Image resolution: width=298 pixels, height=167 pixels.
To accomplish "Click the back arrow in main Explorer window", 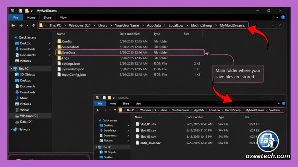I will pos(13,26).
